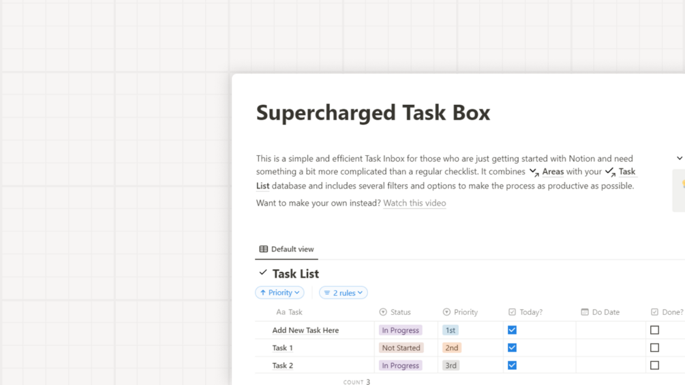This screenshot has height=385, width=685.
Task: Open Not Started status of Task 1
Action: pyautogui.click(x=401, y=348)
